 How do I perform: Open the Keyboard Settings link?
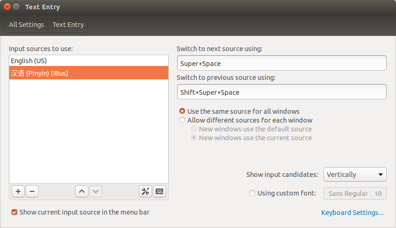click(352, 213)
